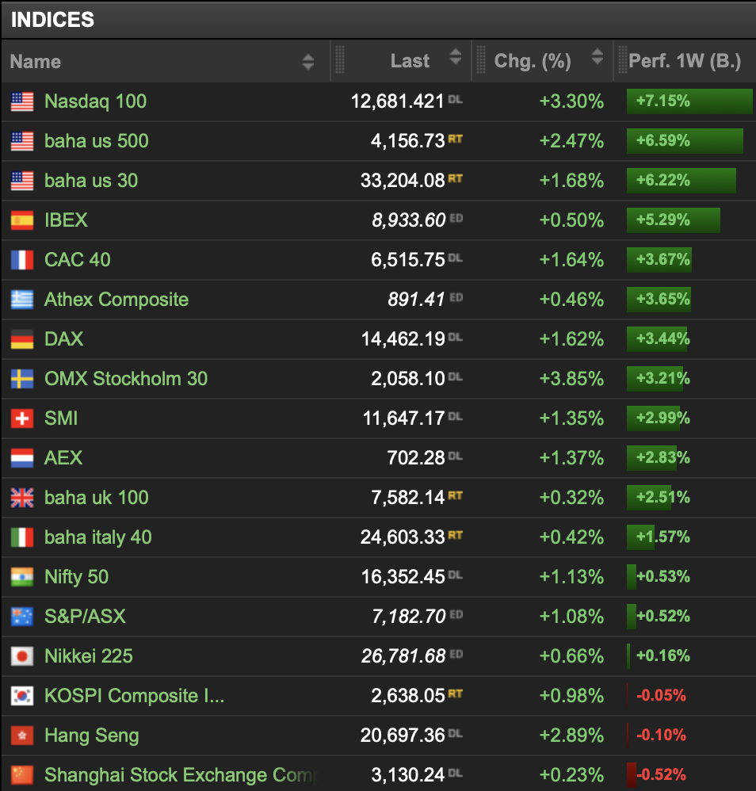Click the Netherlands flag beside AEX
Image resolution: width=756 pixels, height=791 pixels.
[x=22, y=458]
